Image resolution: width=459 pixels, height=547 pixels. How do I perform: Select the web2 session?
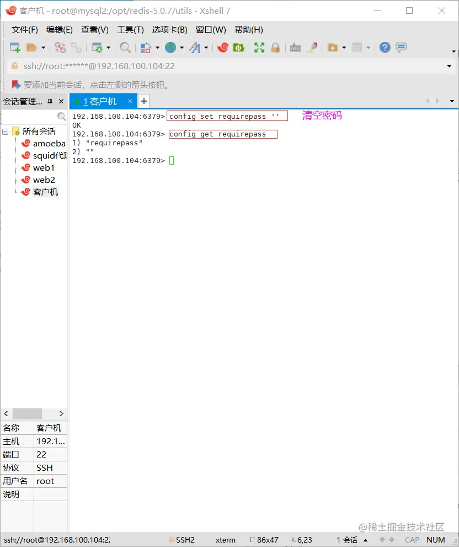point(38,180)
